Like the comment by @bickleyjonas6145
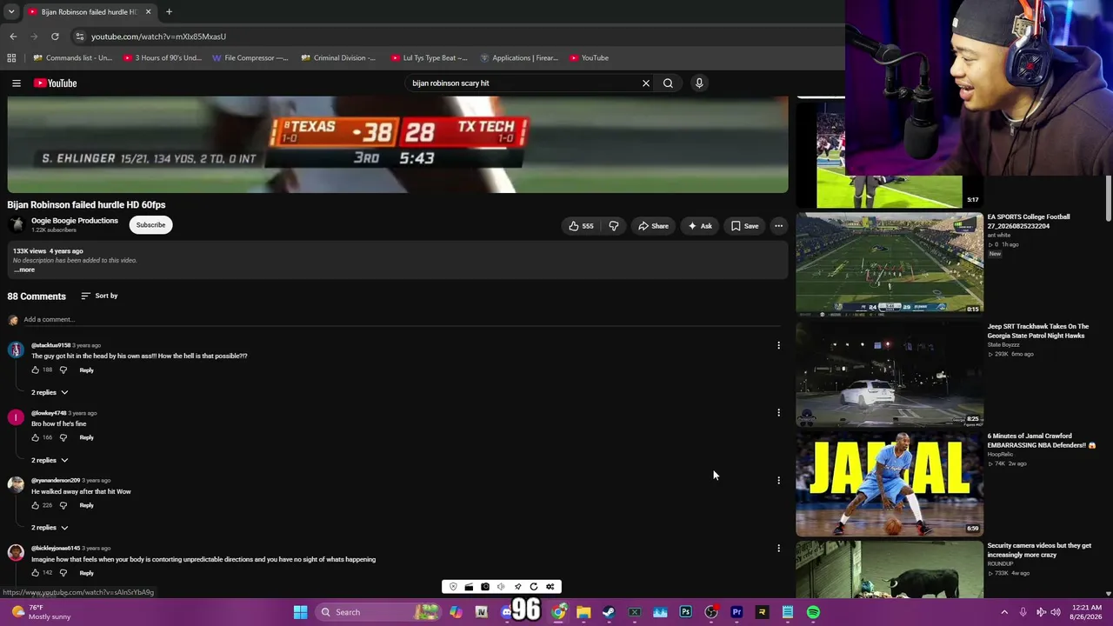 click(x=36, y=573)
